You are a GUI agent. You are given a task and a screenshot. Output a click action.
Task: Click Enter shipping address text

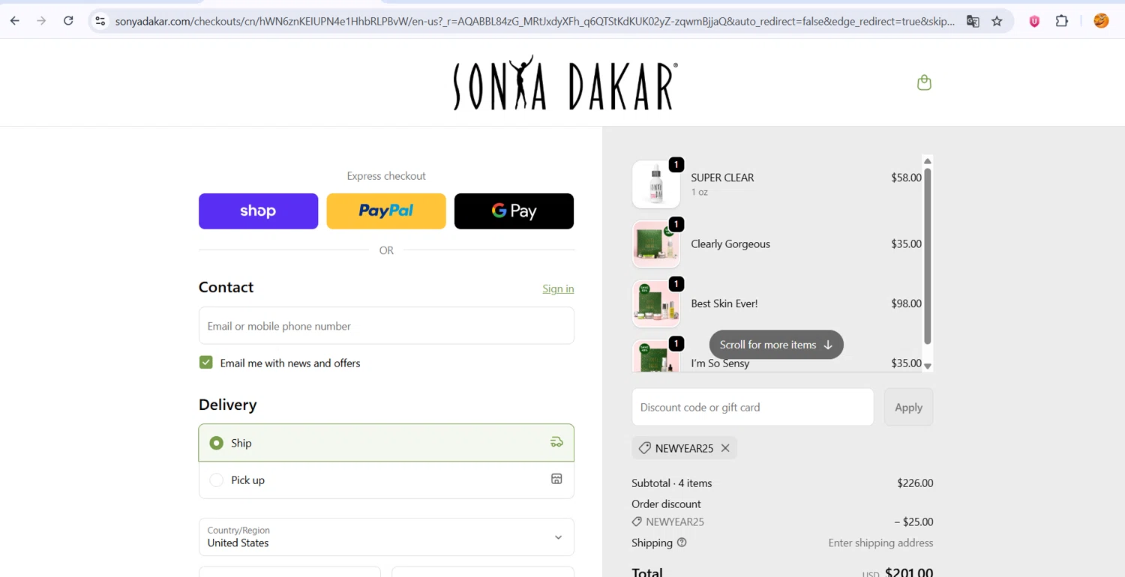click(880, 543)
